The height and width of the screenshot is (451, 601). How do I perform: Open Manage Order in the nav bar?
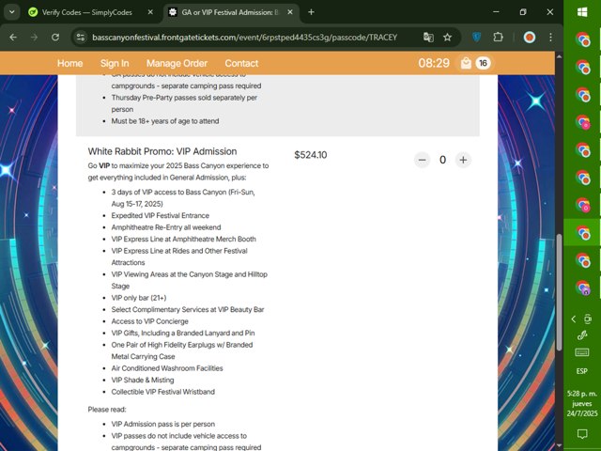177,63
